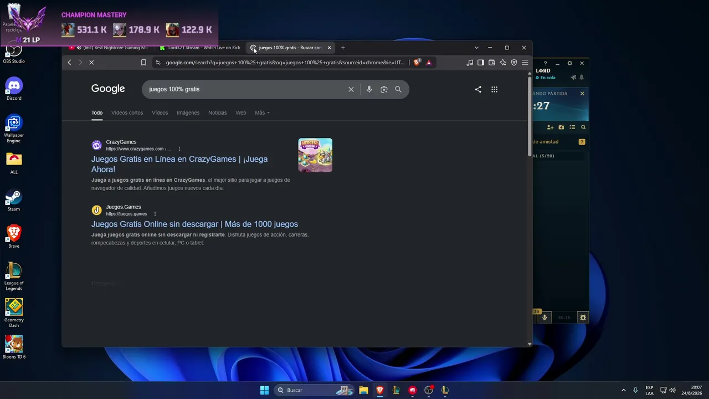The height and width of the screenshot is (399, 709).
Task: Click the CrazyGames result thumbnail image
Action: [x=315, y=155]
